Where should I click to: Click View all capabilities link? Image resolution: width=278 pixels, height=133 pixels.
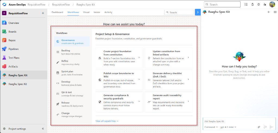coord(107,121)
